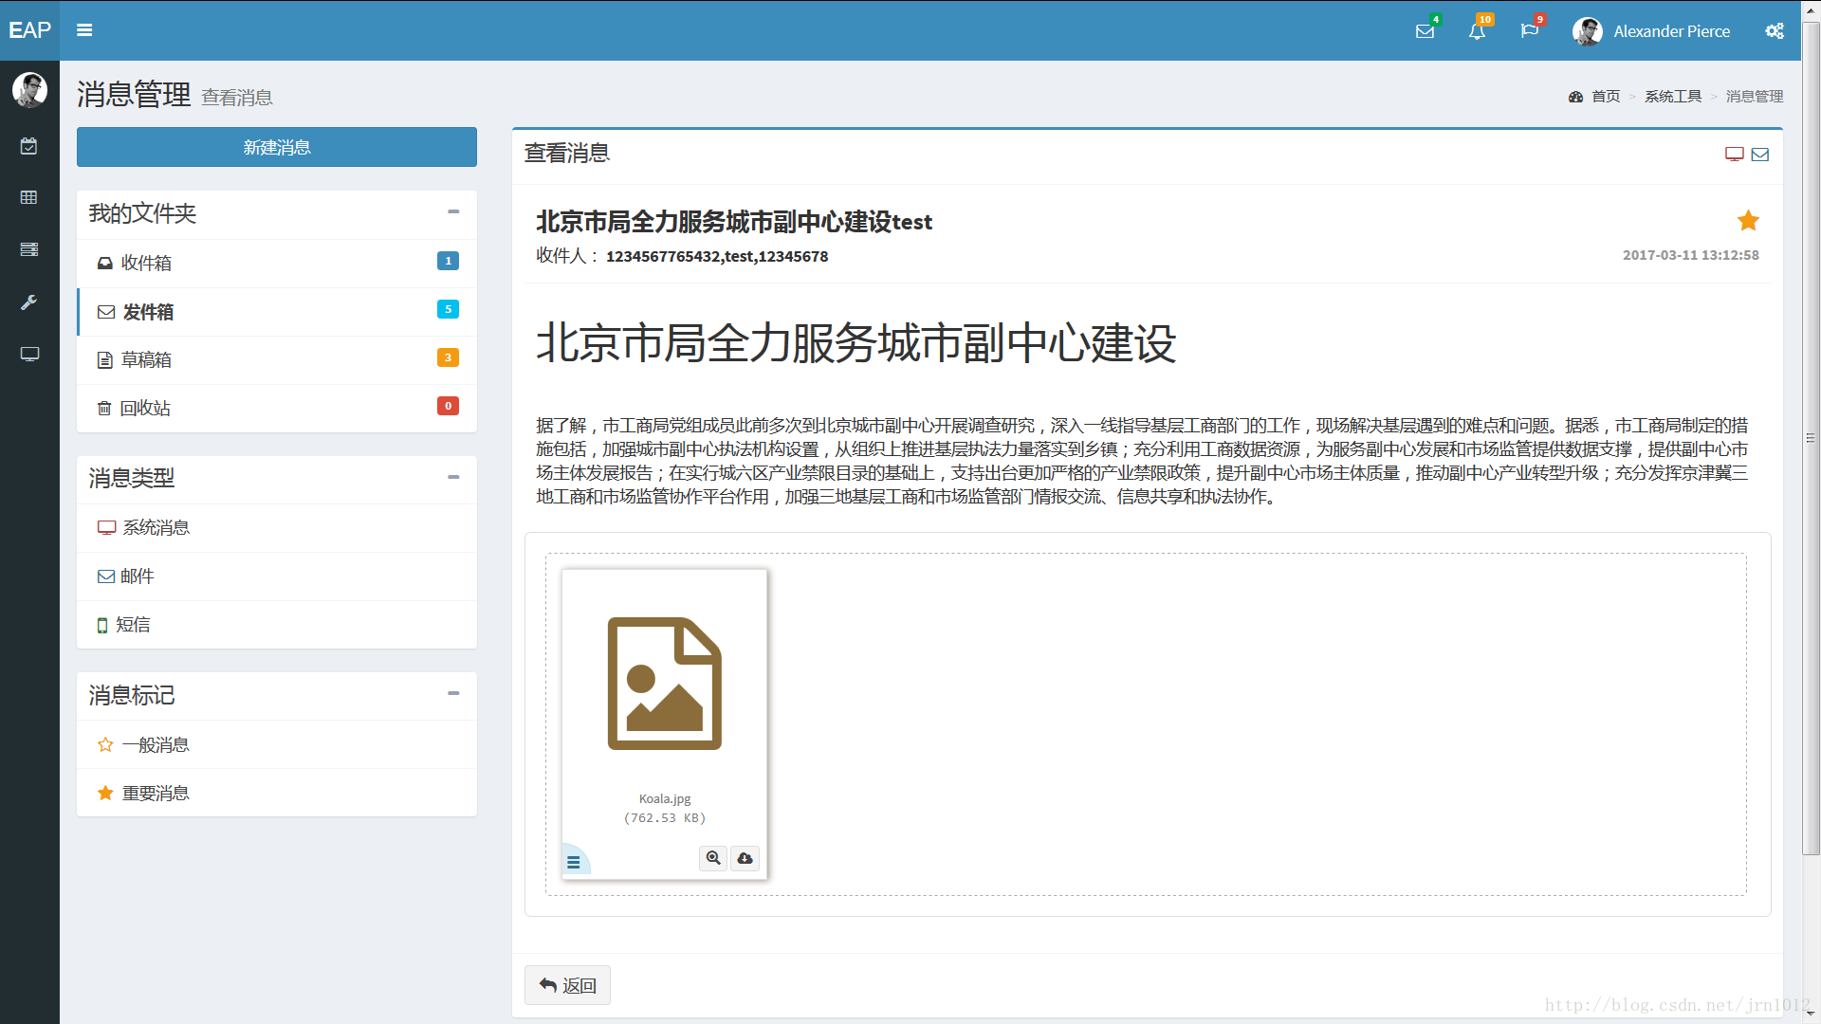
Task: Download the Koala.jpg attachment
Action: pyautogui.click(x=745, y=858)
